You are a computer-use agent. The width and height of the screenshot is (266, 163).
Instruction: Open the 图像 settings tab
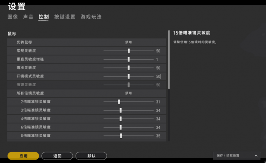(x=13, y=17)
